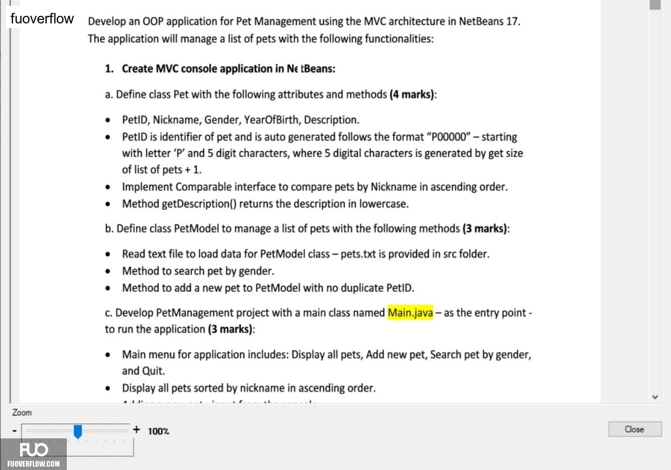Click the blue zoom slider thumb

(77, 431)
